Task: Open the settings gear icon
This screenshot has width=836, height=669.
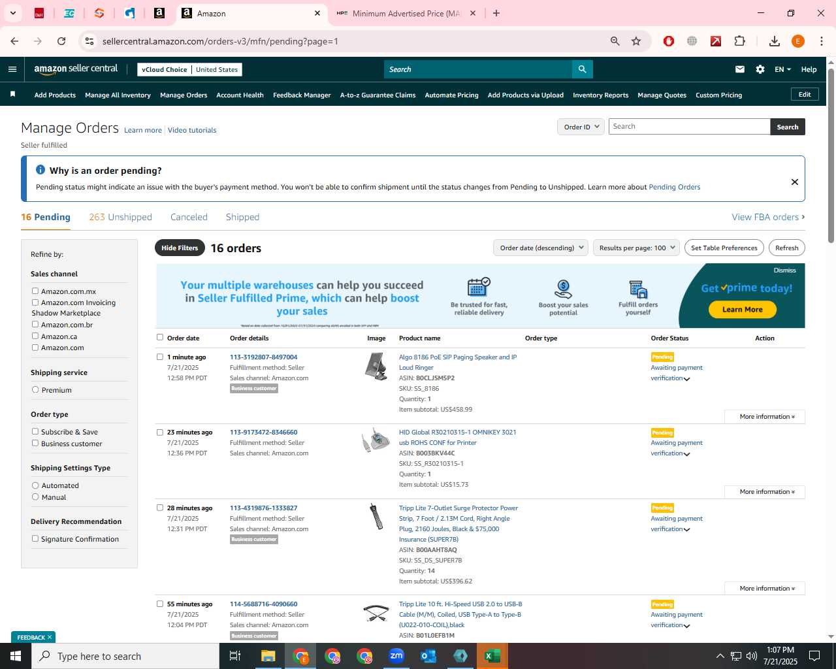Action: pyautogui.click(x=760, y=69)
